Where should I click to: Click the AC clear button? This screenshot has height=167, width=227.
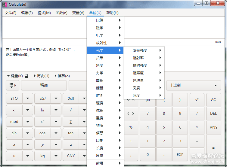(x=213, y=100)
